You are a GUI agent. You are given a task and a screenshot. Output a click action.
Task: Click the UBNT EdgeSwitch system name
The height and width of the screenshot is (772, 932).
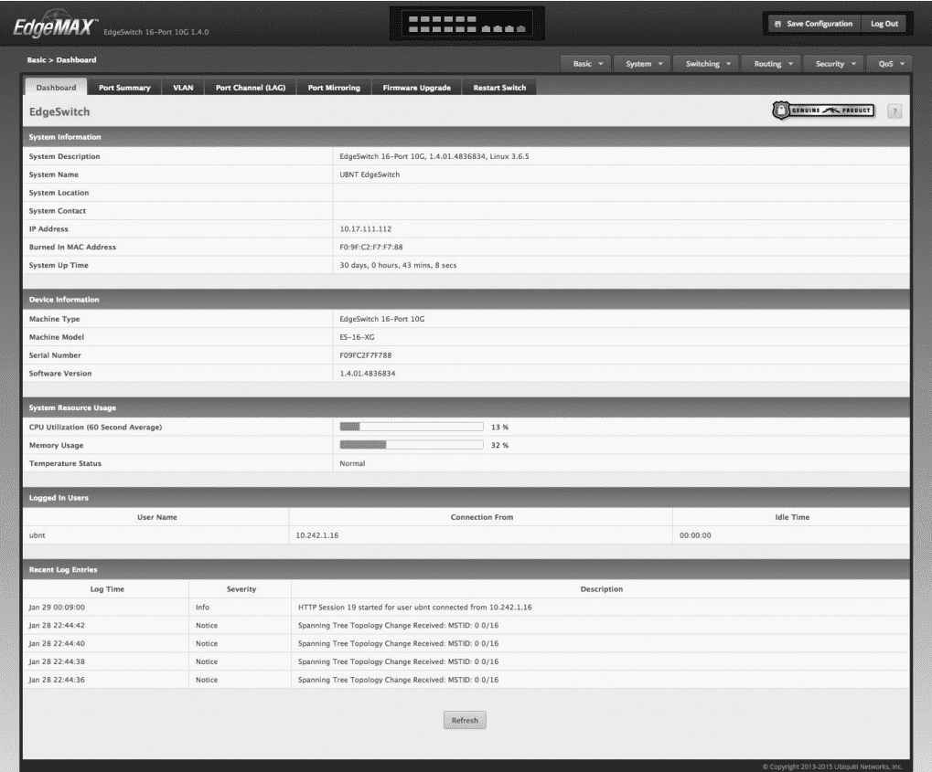pos(370,174)
